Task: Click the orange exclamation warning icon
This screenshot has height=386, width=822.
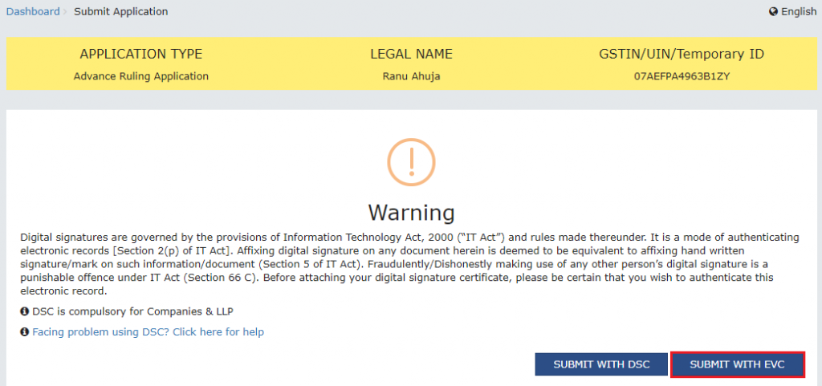Action: click(x=412, y=162)
